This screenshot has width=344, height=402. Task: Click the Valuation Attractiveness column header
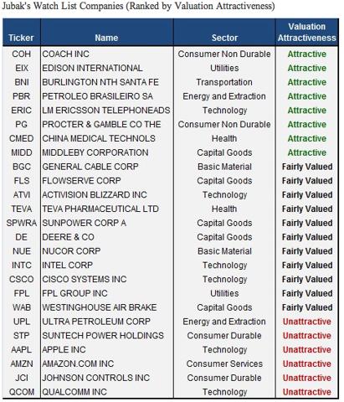[x=306, y=33]
